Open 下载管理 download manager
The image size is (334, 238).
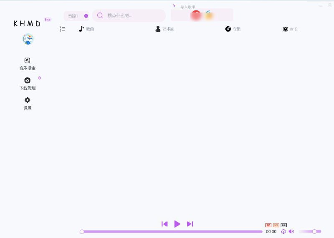click(28, 84)
